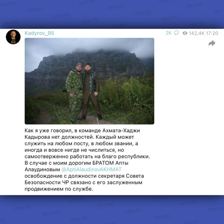Screen dimensions: 224x224
Task: Click the 142,4K view counter
Action: [x=197, y=33]
